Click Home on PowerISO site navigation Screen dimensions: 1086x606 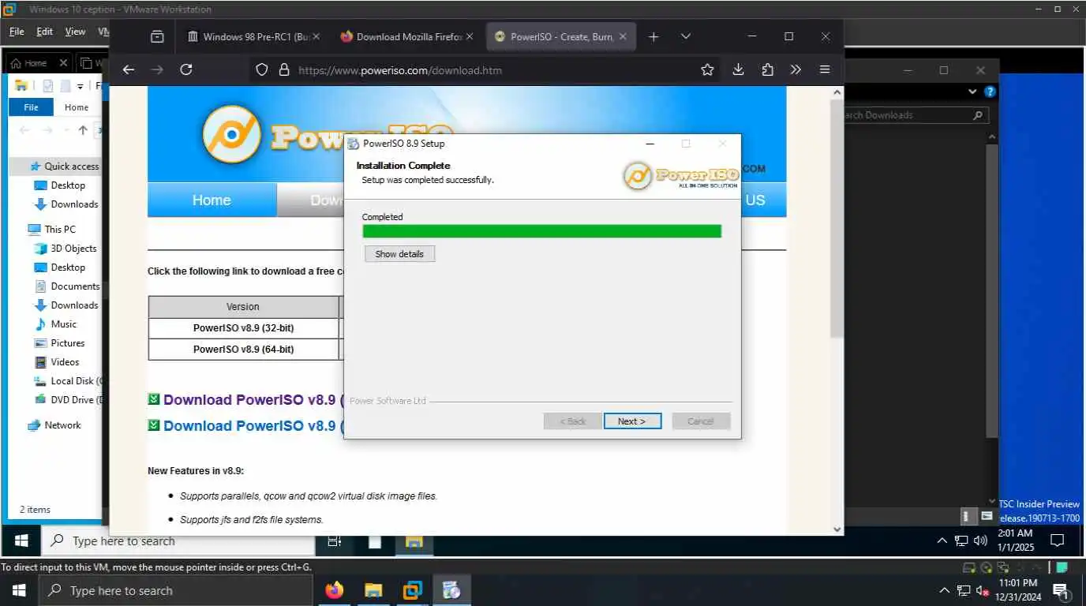pyautogui.click(x=212, y=200)
